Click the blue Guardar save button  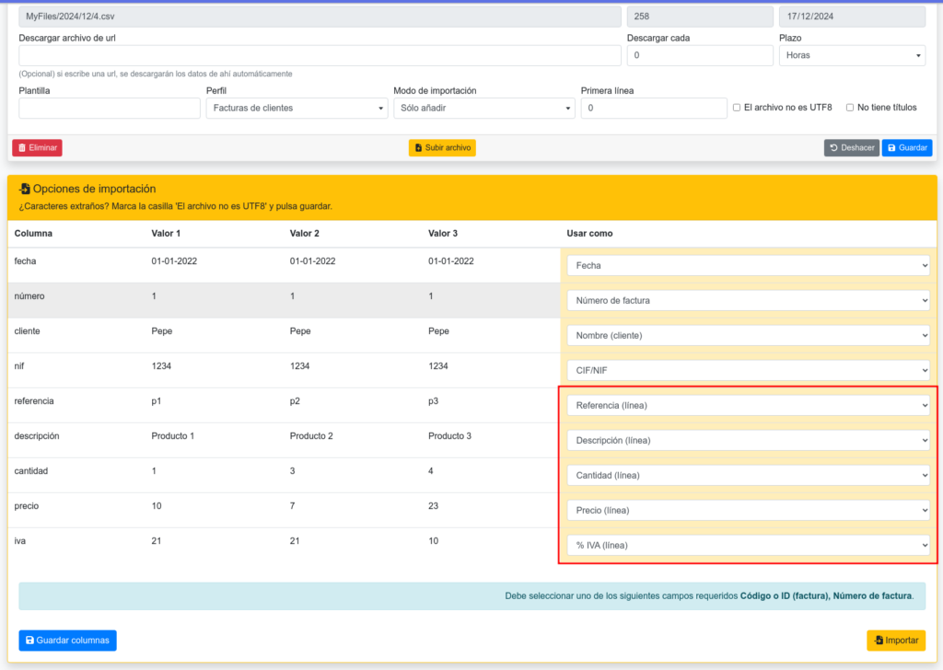[x=906, y=147]
